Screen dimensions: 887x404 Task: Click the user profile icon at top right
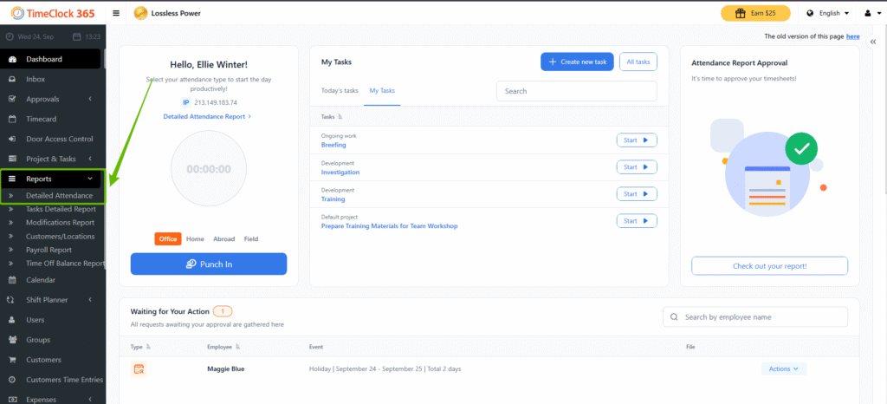click(867, 13)
